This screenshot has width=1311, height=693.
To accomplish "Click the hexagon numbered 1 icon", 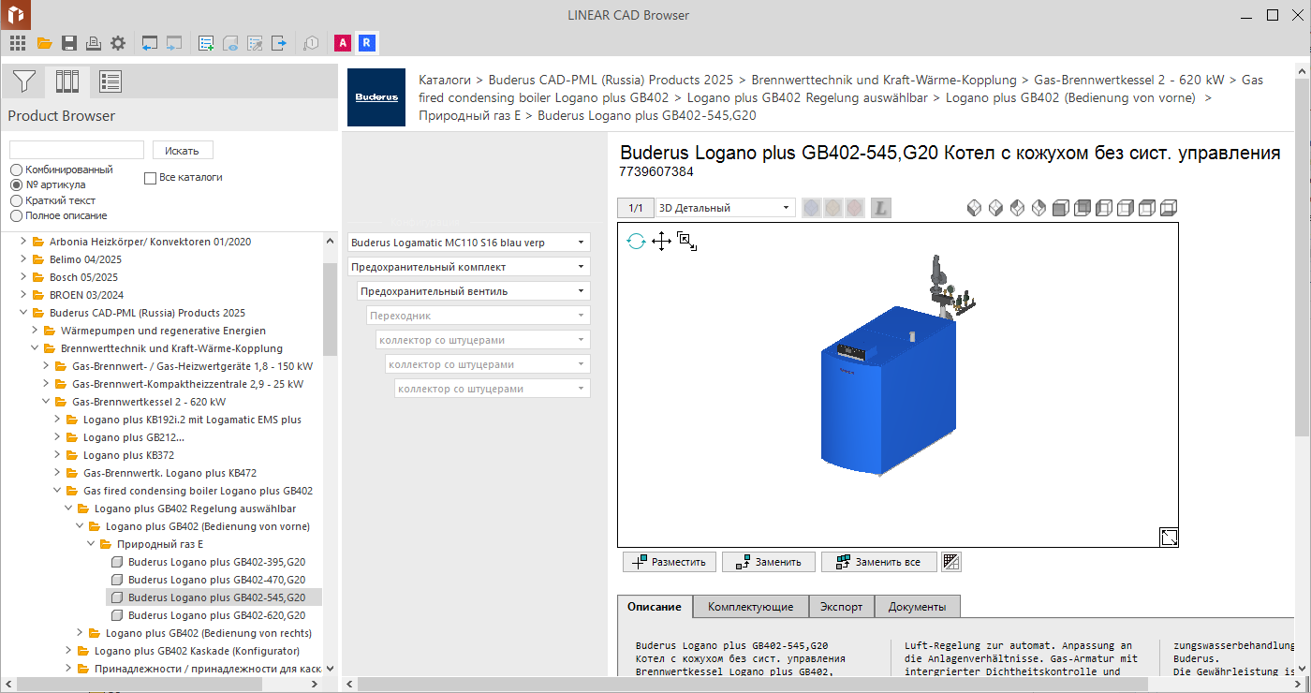I will [312, 43].
